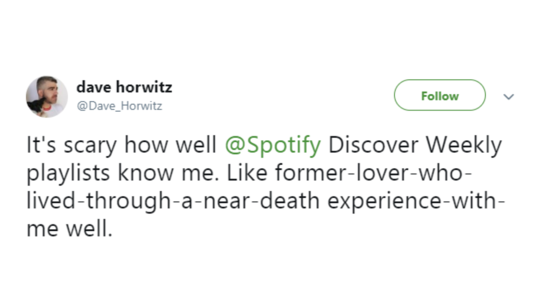Viewport: 547px width, 307px height.
Task: Click the black cat in the avatar
Action: (x=37, y=105)
